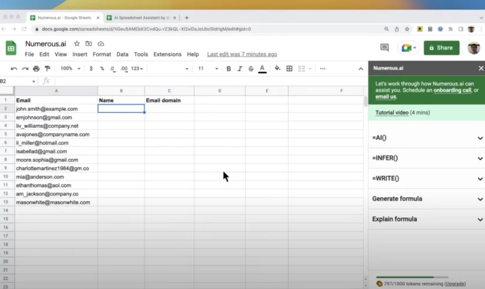Click the browser address bar
Screen dimensions: 485x289
(x=207, y=29)
